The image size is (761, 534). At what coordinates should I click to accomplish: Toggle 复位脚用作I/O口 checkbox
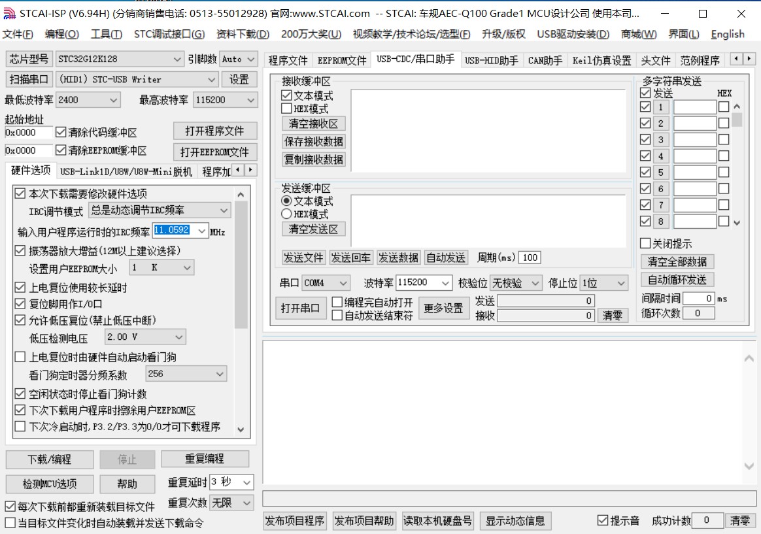coord(20,304)
